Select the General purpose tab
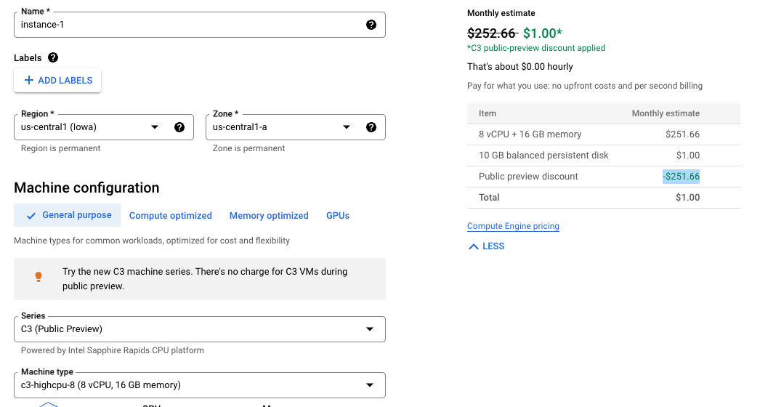The image size is (760, 407). tap(68, 215)
